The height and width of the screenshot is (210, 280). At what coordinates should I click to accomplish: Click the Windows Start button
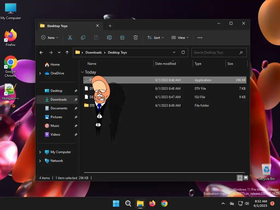pos(116,203)
